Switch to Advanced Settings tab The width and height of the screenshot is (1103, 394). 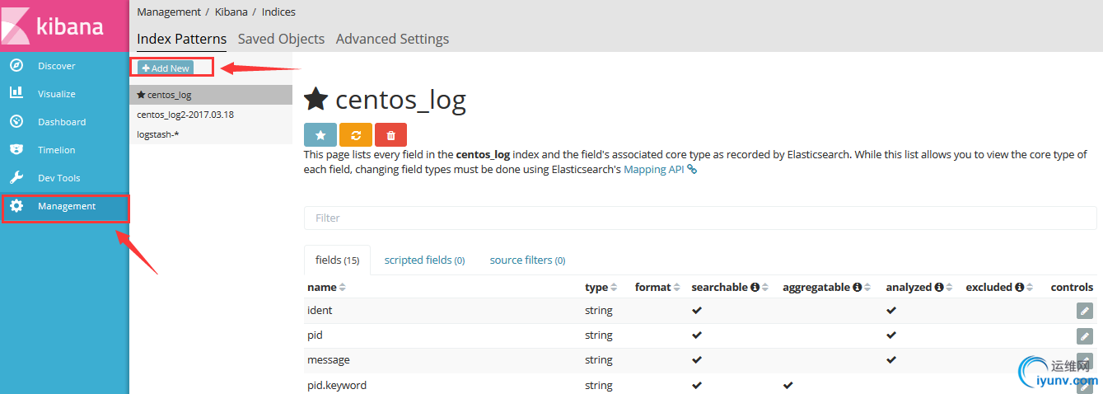point(392,39)
